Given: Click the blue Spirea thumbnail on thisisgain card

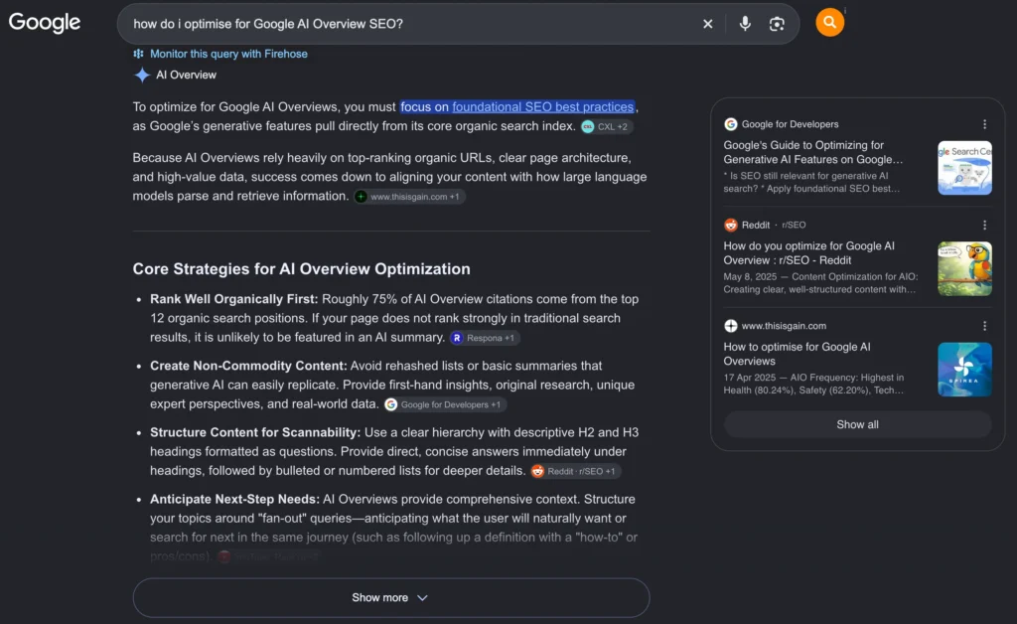Looking at the screenshot, I should [964, 369].
